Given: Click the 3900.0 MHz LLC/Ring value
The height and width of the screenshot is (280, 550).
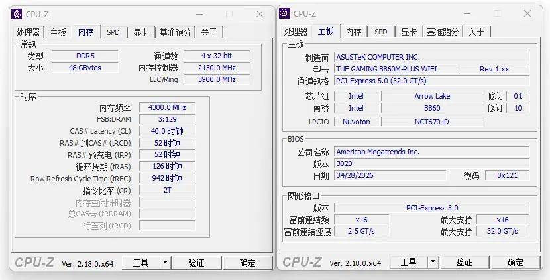Looking at the screenshot, I should pyautogui.click(x=217, y=79).
